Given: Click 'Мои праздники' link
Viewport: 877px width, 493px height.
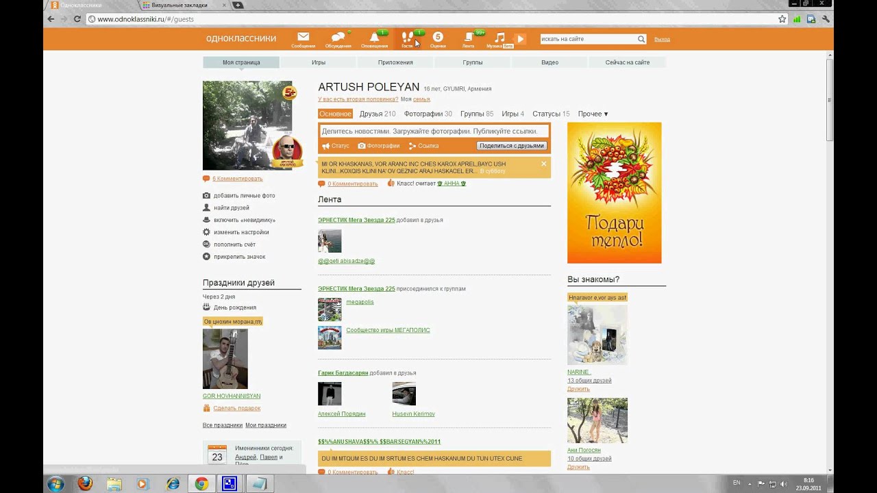Looking at the screenshot, I should tap(266, 425).
